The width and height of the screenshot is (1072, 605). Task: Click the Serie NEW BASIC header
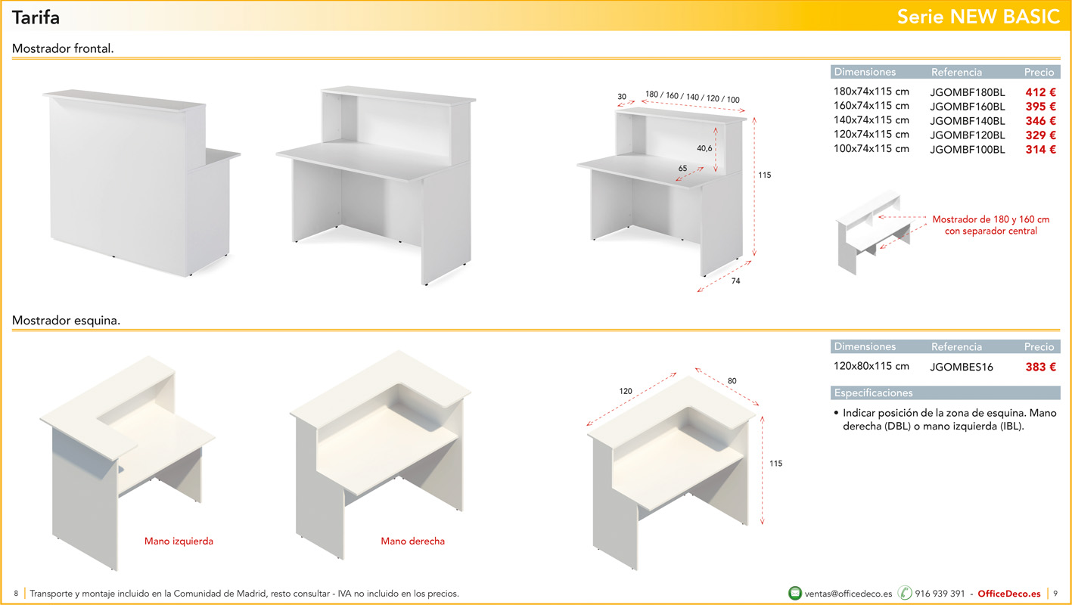978,15
